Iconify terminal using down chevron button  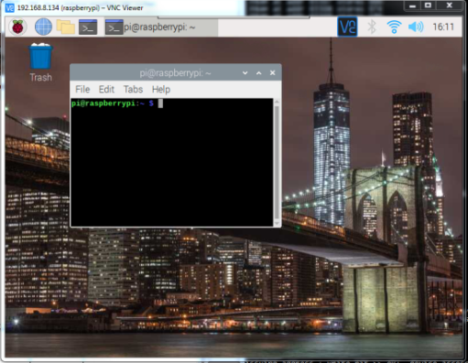coord(245,73)
